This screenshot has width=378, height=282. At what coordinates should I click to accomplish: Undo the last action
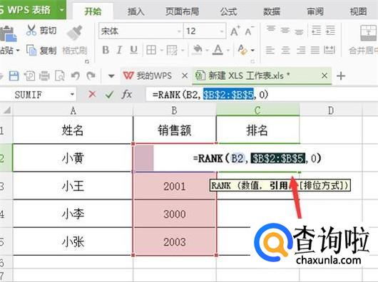click(x=76, y=76)
